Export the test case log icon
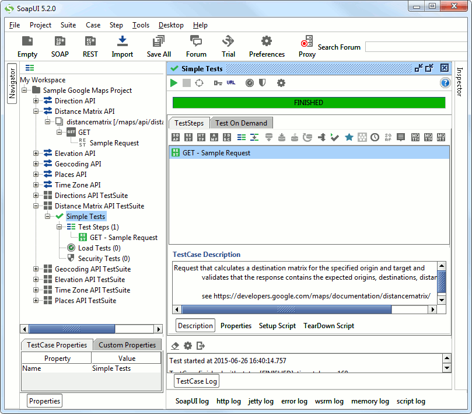The height and width of the screenshot is (414, 472). click(201, 346)
